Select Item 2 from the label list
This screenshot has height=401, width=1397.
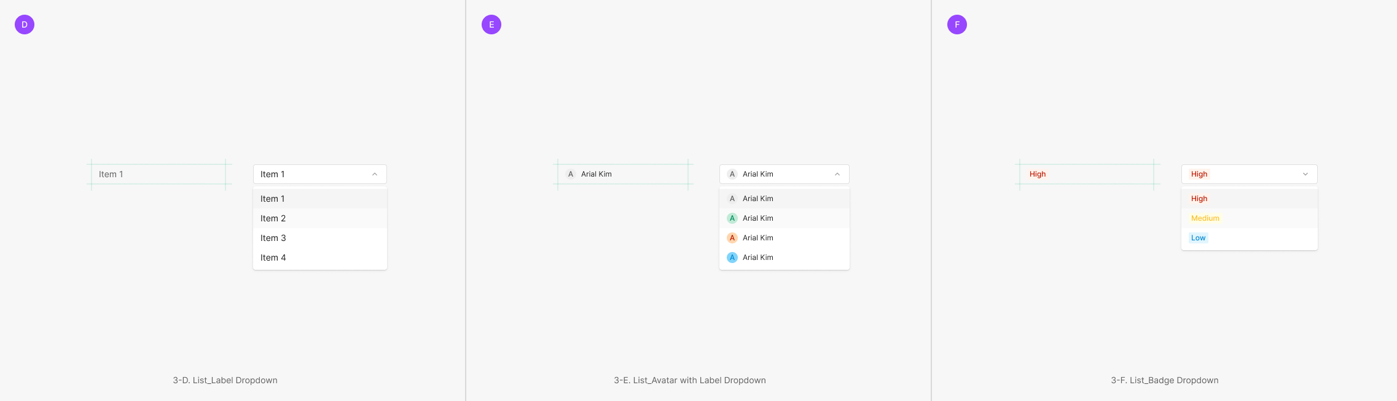pyautogui.click(x=273, y=218)
